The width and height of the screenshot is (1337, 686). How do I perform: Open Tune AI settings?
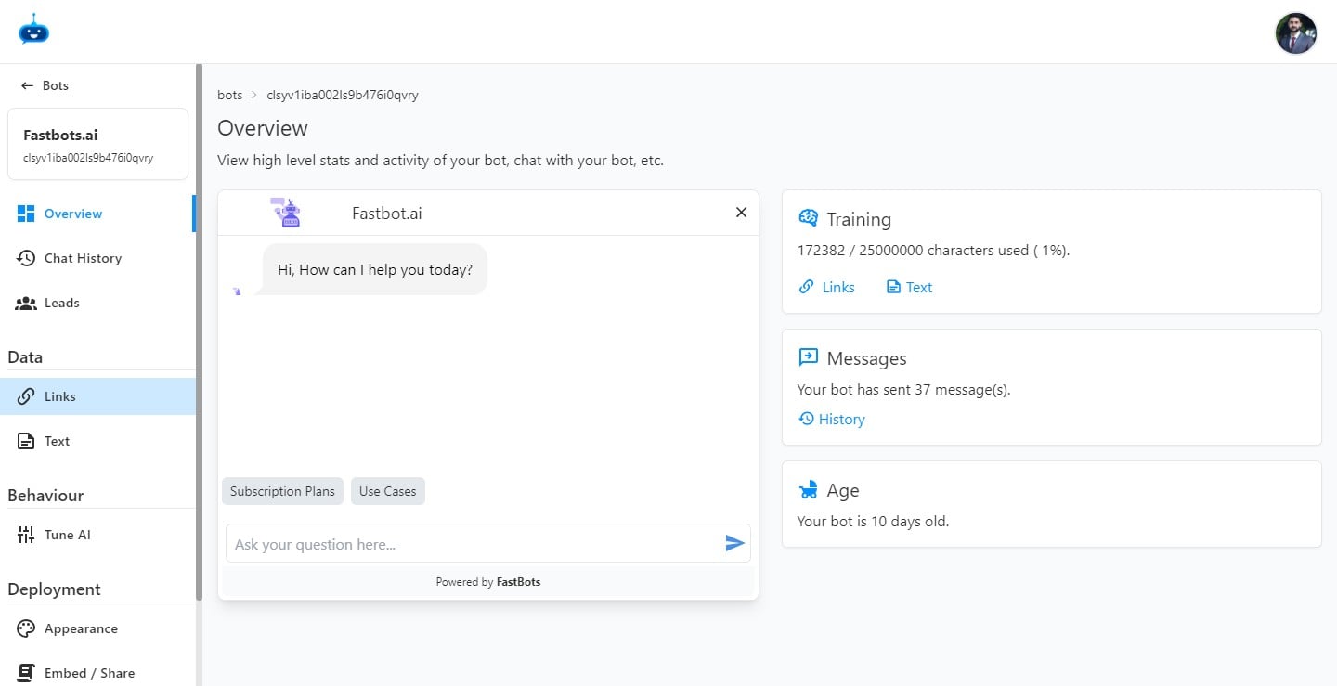click(x=67, y=535)
